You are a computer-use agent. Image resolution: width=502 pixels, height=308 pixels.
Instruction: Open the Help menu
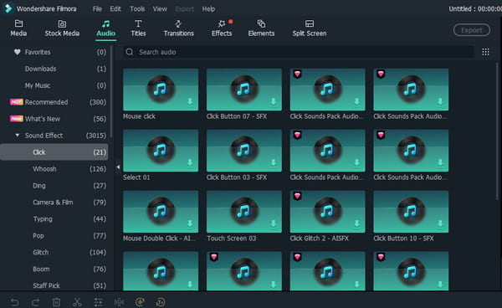[x=208, y=9]
